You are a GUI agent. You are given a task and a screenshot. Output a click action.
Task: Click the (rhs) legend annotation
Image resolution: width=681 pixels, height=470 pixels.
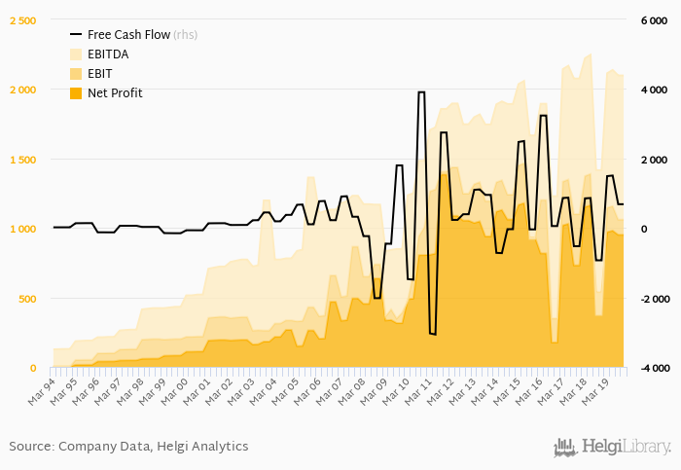click(185, 35)
